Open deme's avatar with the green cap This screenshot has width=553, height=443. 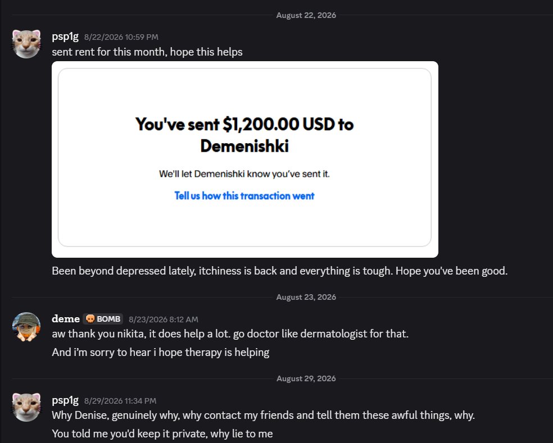click(26, 326)
